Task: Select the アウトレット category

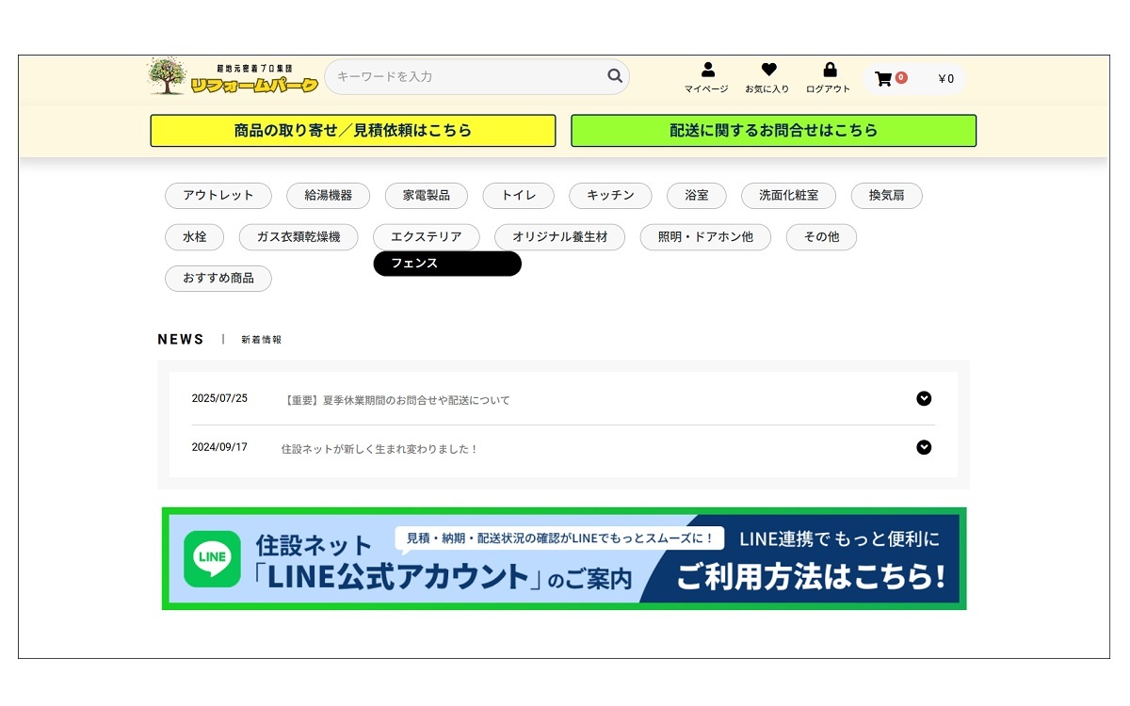Action: (218, 196)
